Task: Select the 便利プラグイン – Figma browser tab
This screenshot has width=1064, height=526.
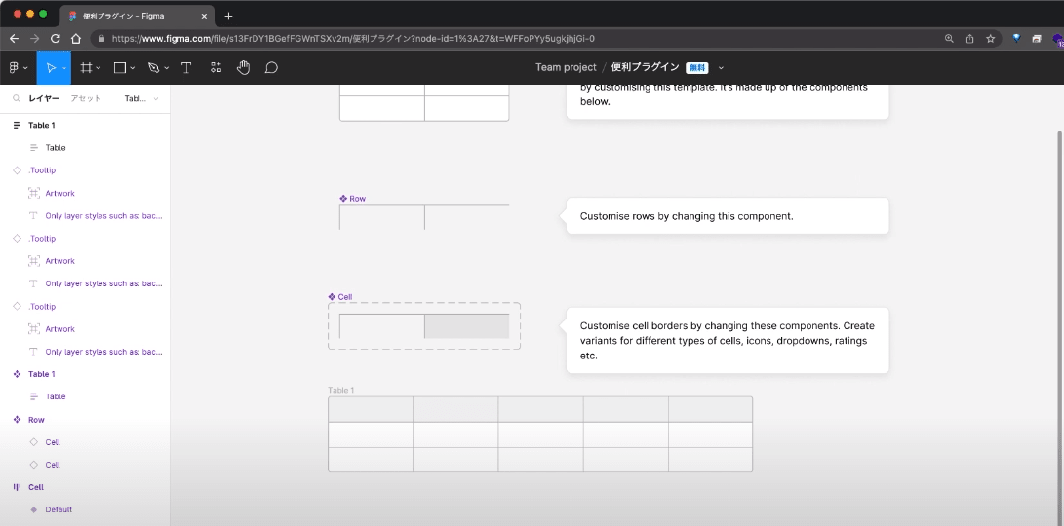Action: pos(138,16)
